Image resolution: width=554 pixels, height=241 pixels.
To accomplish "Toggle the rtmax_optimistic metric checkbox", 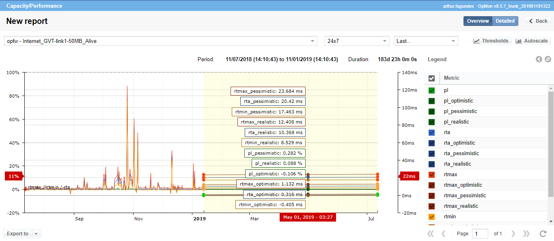I will tap(432, 185).
